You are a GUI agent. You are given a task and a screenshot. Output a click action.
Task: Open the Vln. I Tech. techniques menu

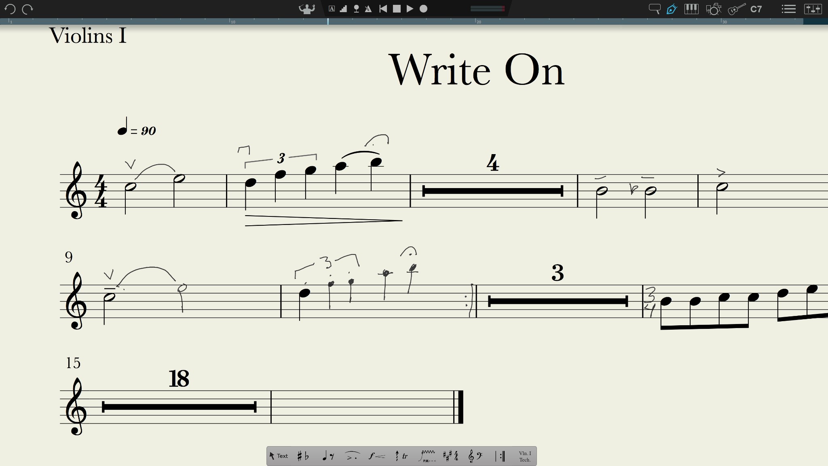[524, 456]
